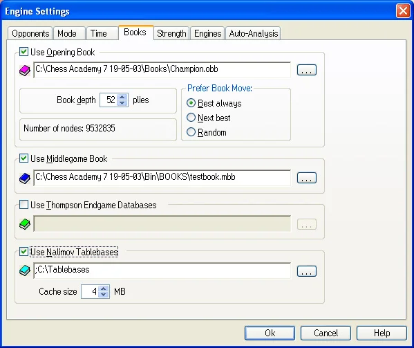Click the Cache size value field

(91, 291)
